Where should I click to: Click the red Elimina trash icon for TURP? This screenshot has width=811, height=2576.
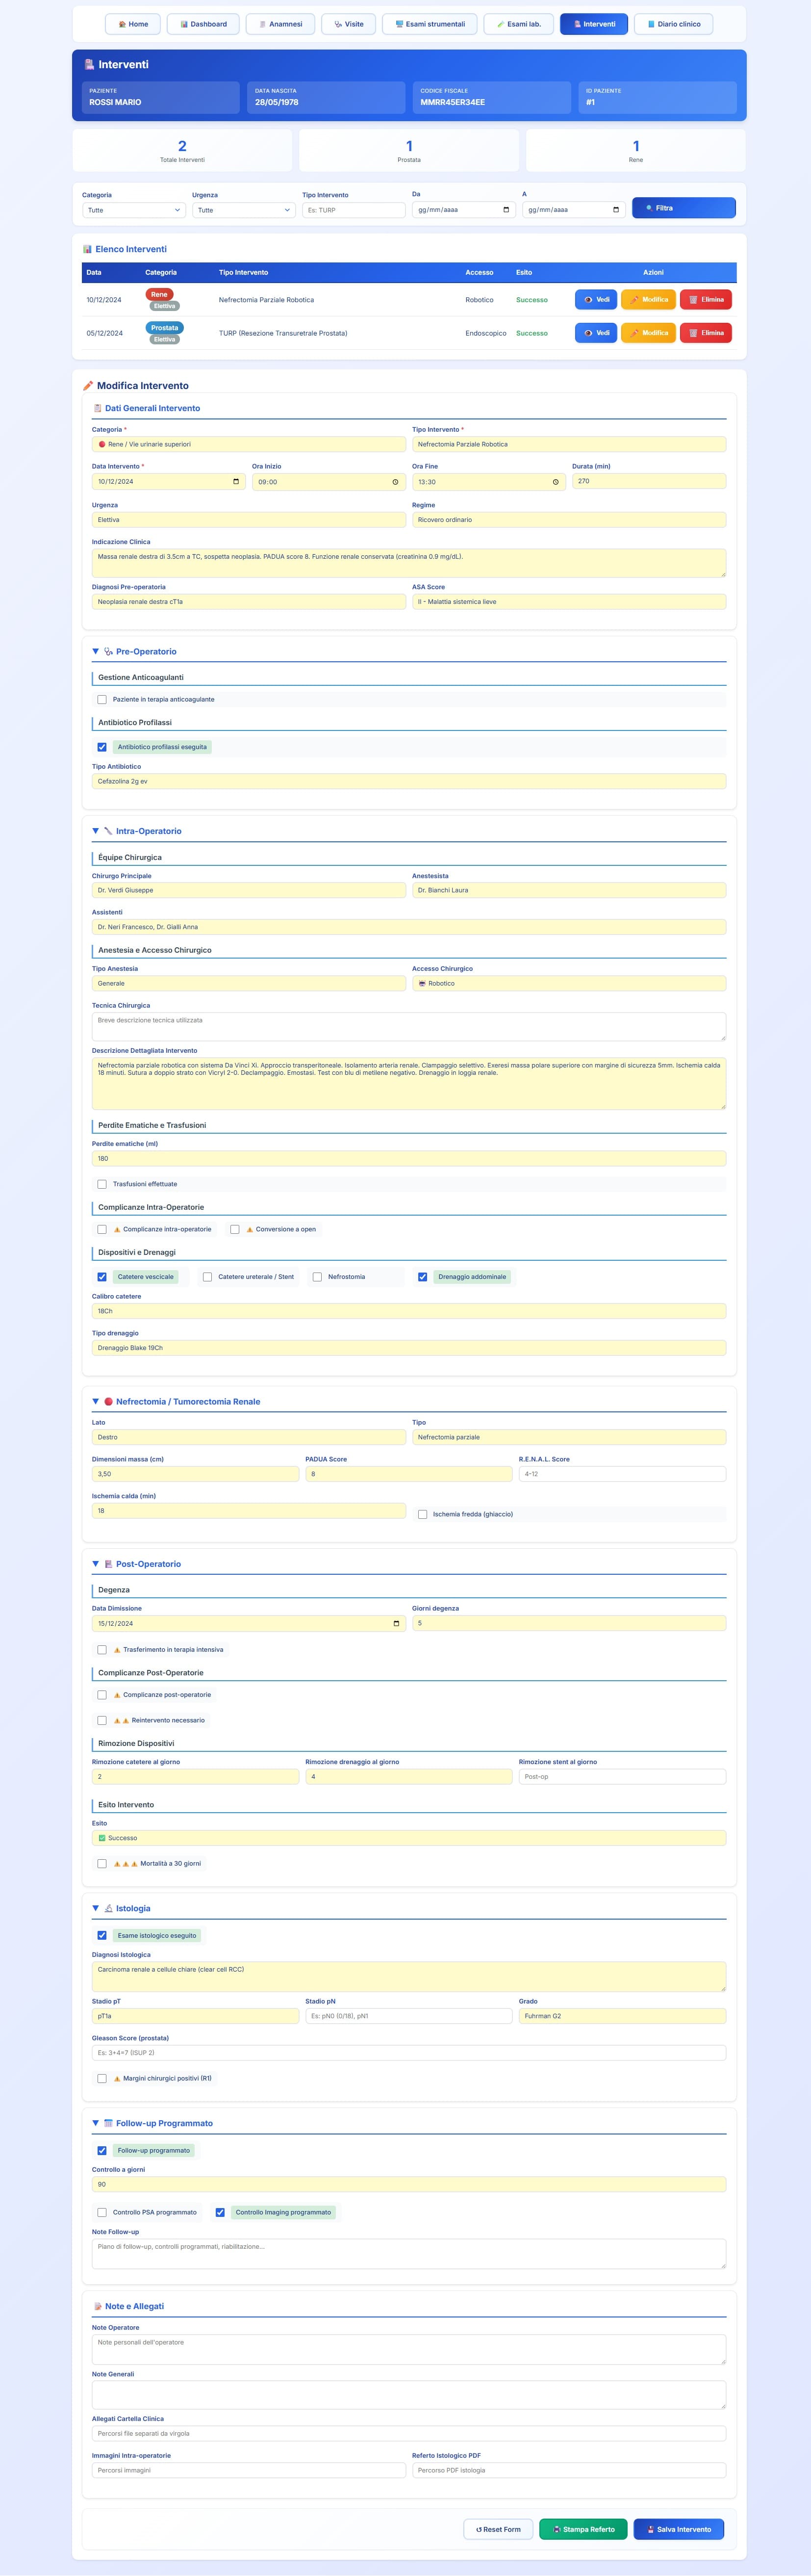click(693, 333)
